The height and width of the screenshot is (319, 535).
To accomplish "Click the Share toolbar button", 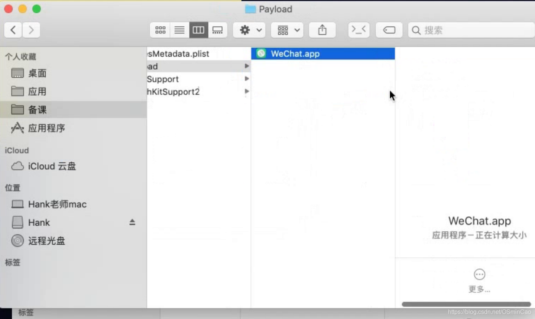I will (x=322, y=30).
